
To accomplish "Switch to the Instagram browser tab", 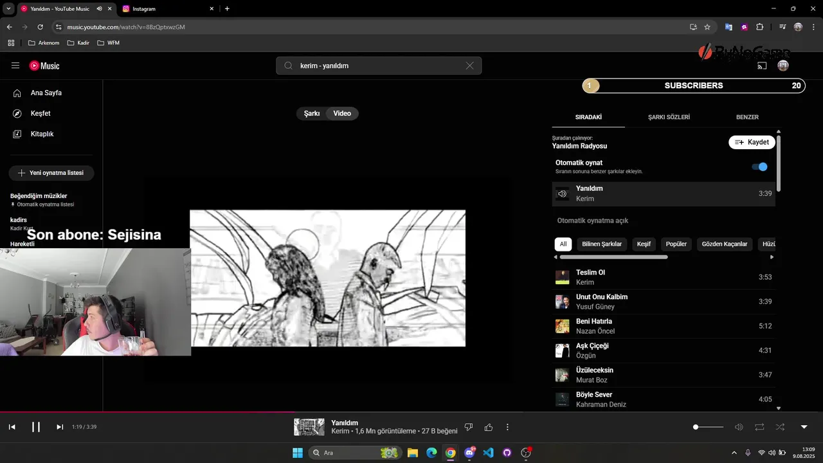I will click(x=167, y=9).
